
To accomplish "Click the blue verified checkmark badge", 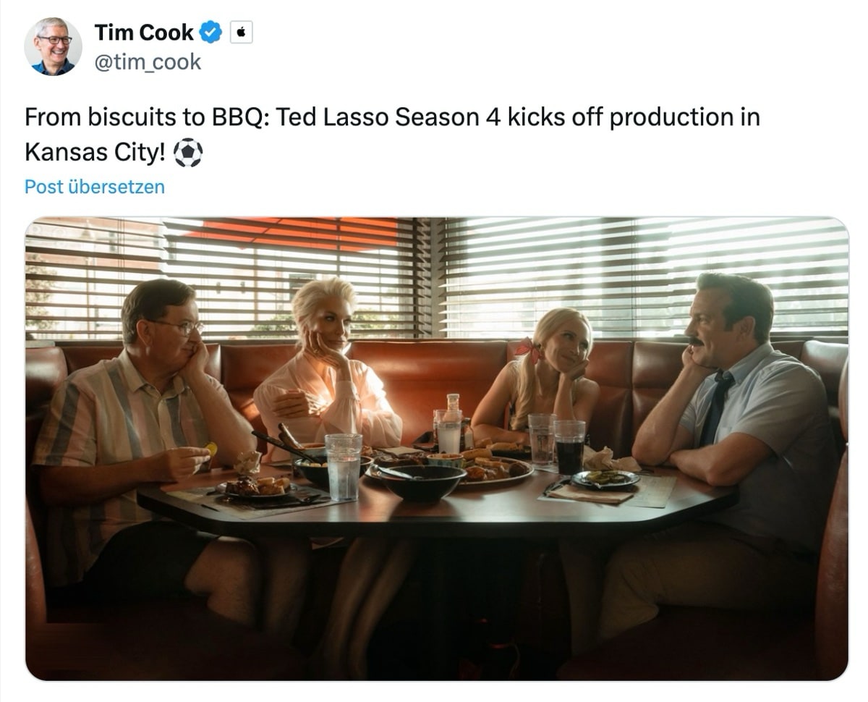I will click(210, 33).
